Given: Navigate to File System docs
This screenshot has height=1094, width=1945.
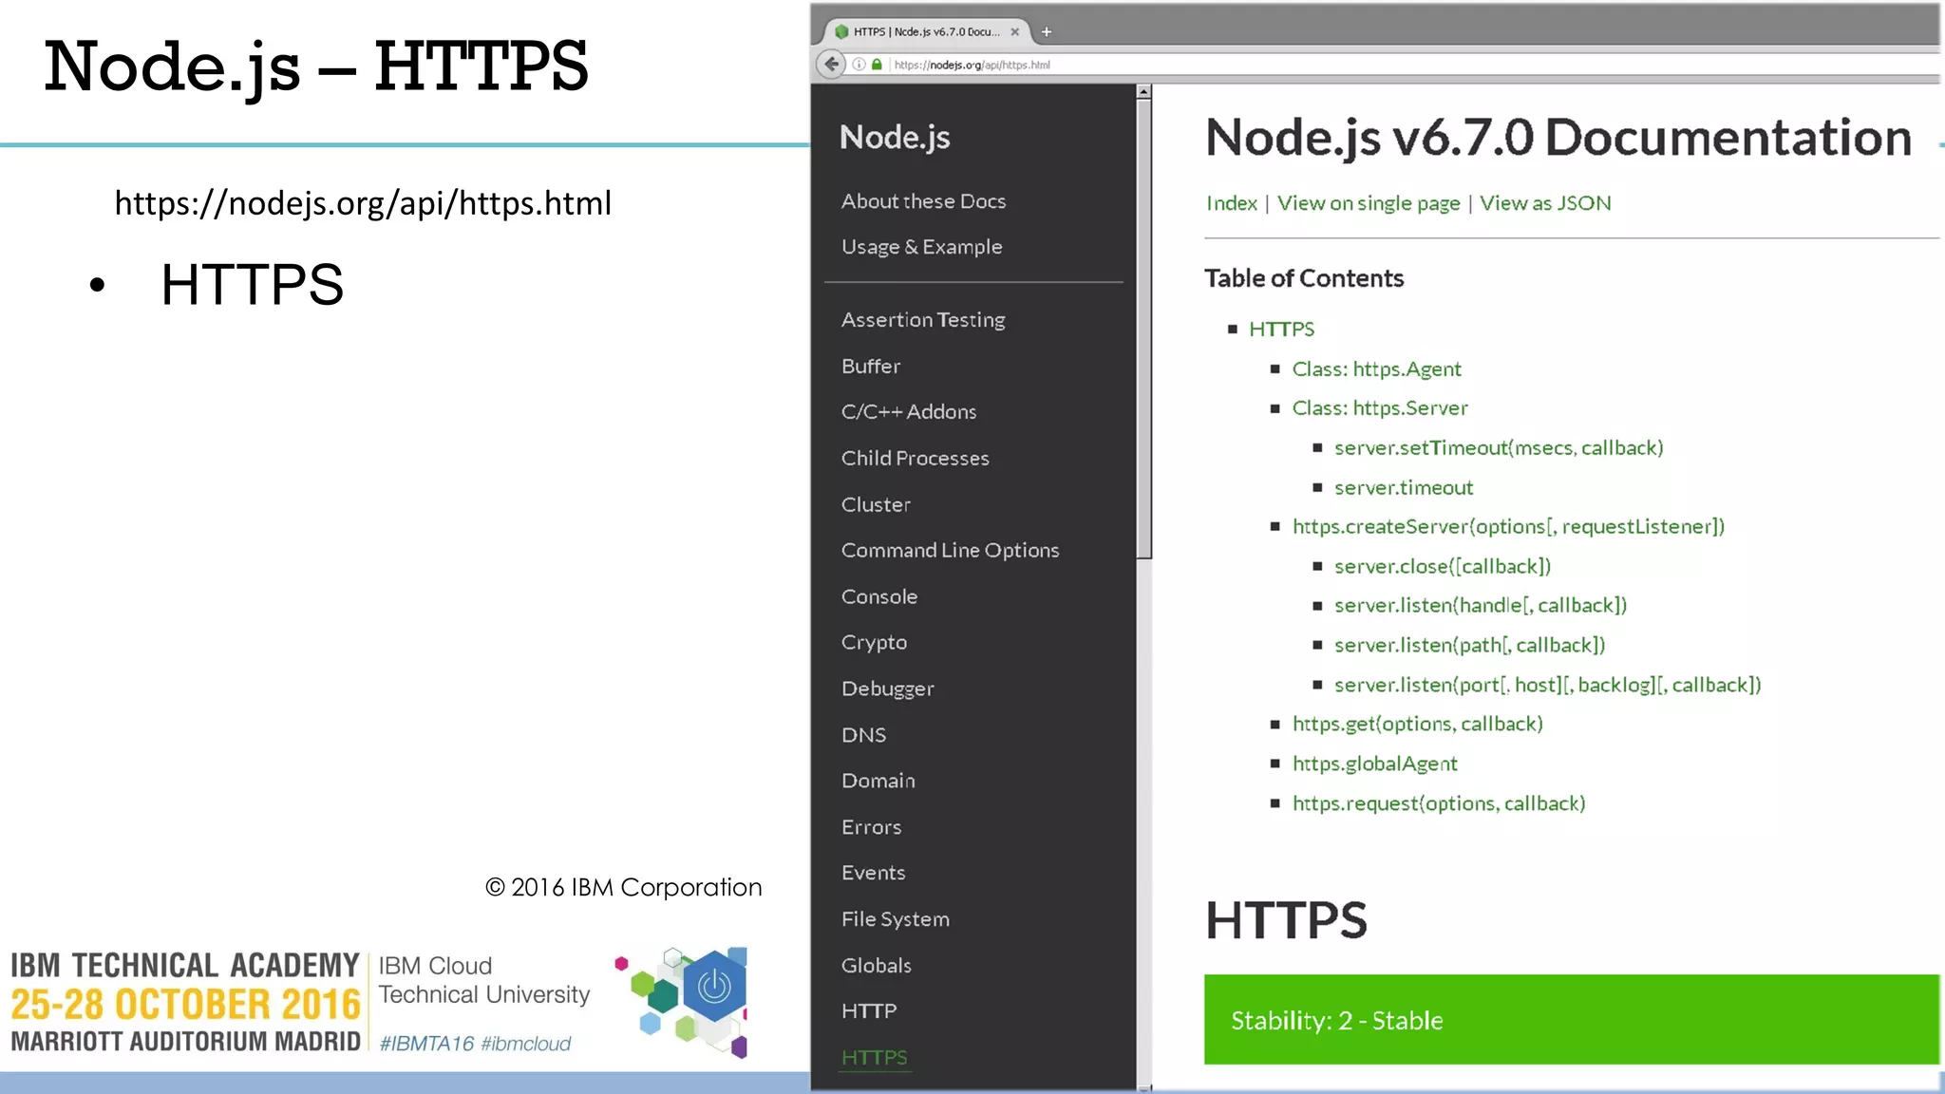Looking at the screenshot, I should (895, 919).
